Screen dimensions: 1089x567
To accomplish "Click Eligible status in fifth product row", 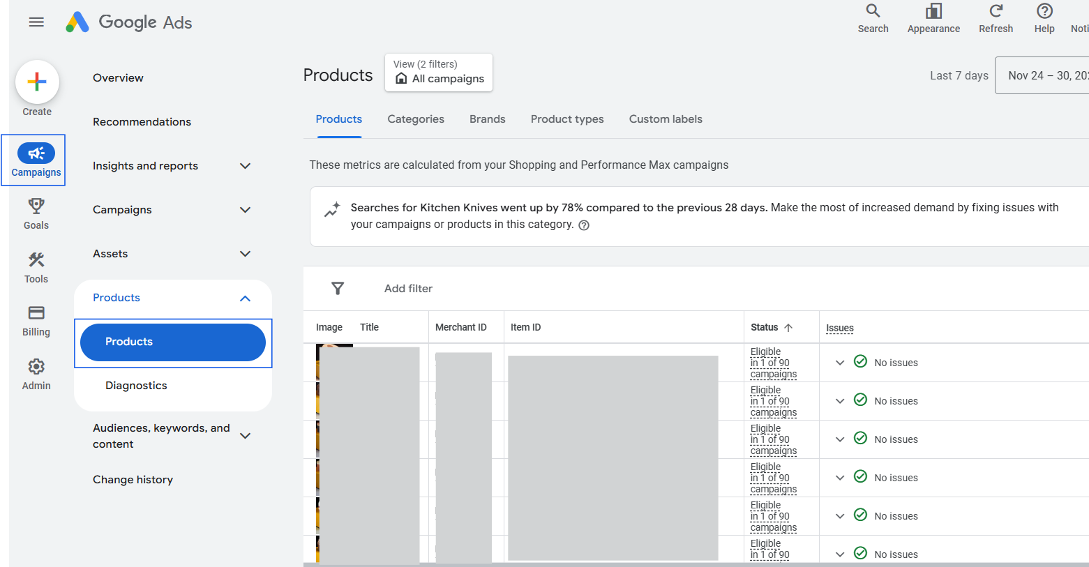I will [773, 516].
